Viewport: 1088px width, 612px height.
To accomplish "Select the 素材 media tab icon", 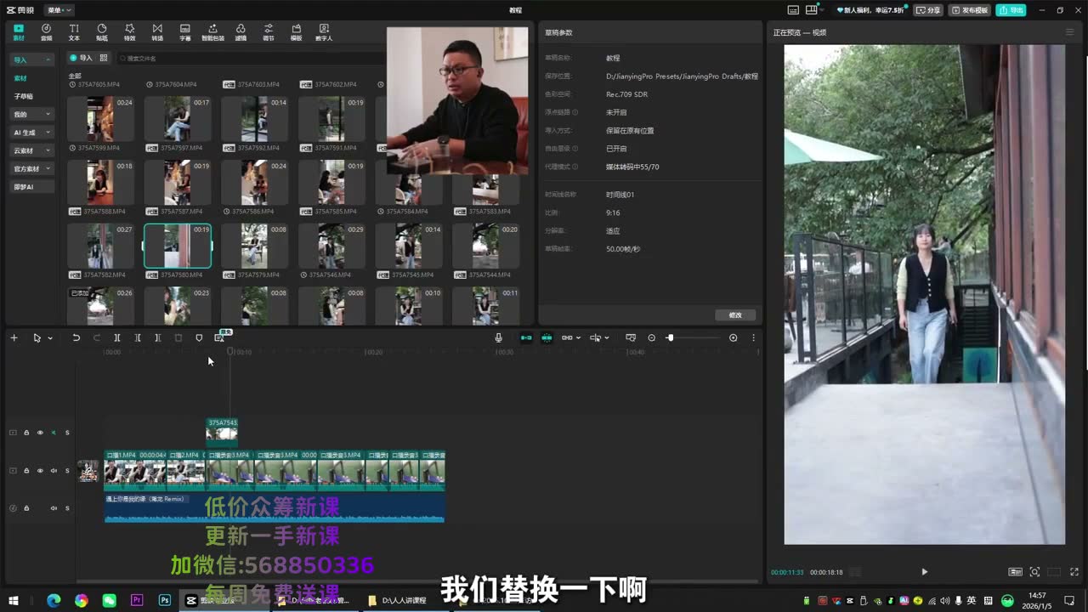I will click(19, 32).
